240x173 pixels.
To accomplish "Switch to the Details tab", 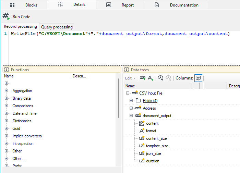I will coord(71,4).
